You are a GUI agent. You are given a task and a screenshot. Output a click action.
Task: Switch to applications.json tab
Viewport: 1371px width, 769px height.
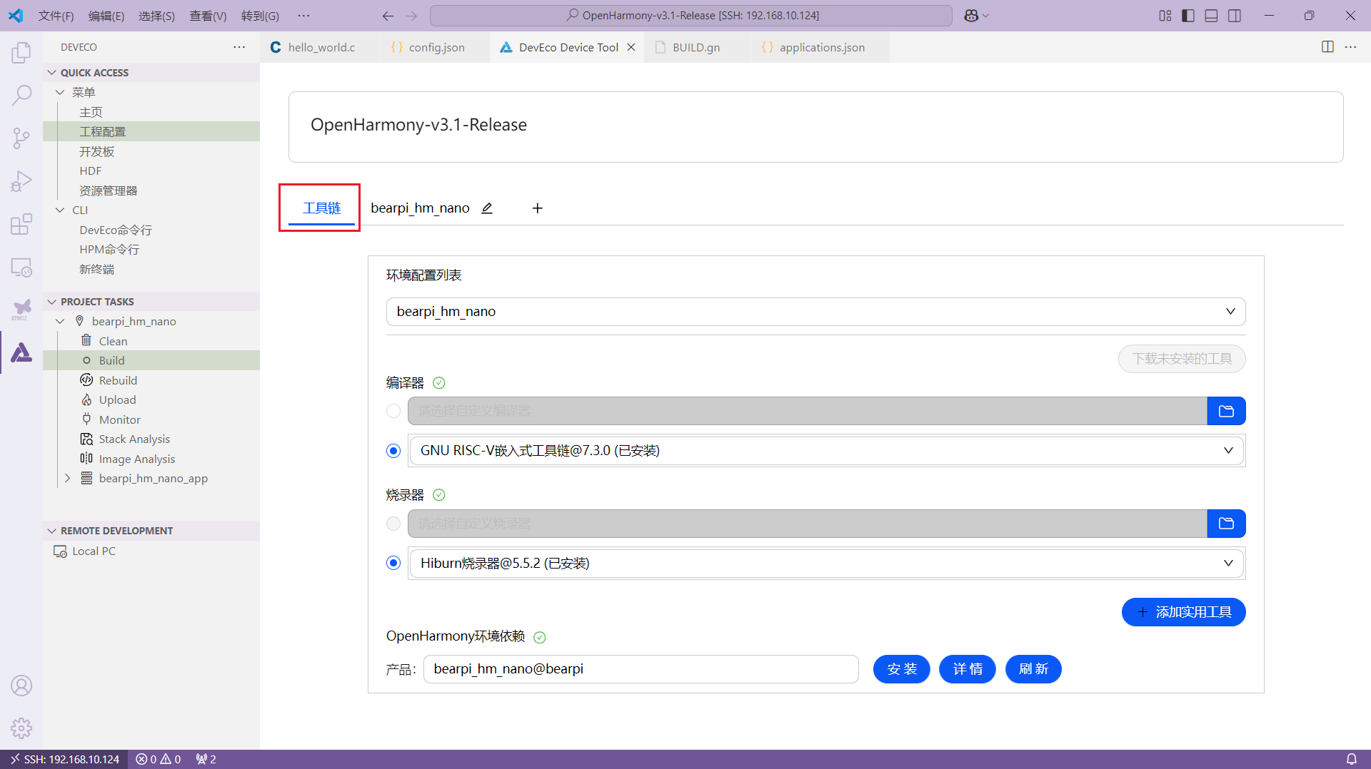[820, 47]
